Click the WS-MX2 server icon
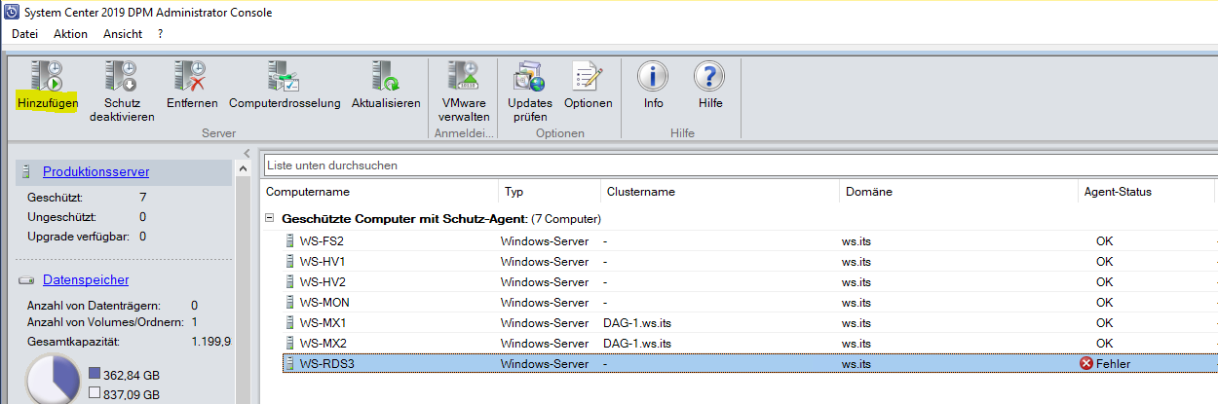1218x404 pixels. pos(289,343)
